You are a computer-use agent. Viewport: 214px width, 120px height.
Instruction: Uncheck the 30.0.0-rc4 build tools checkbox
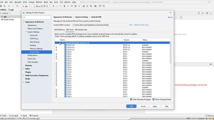pos(66,45)
